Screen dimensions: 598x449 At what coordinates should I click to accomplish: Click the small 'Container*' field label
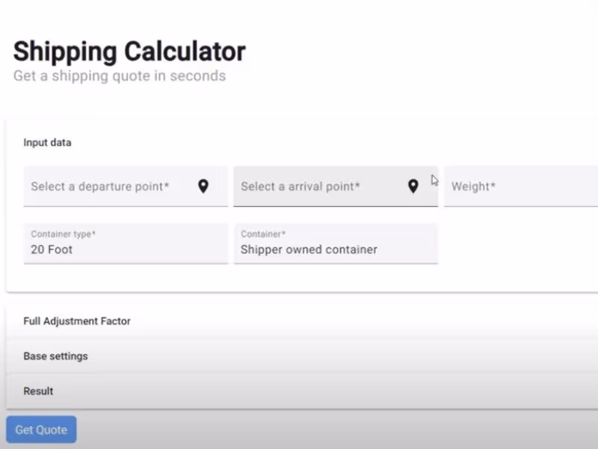[x=263, y=234]
